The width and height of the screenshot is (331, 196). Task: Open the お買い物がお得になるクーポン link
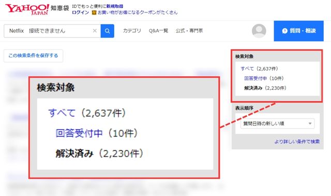[138, 12]
